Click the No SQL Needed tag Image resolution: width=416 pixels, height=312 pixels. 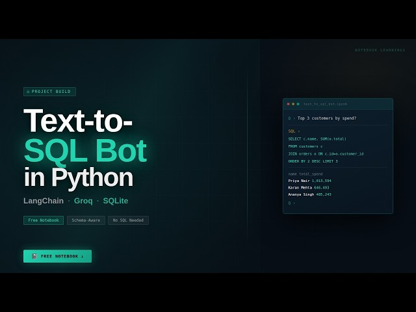coord(128,220)
